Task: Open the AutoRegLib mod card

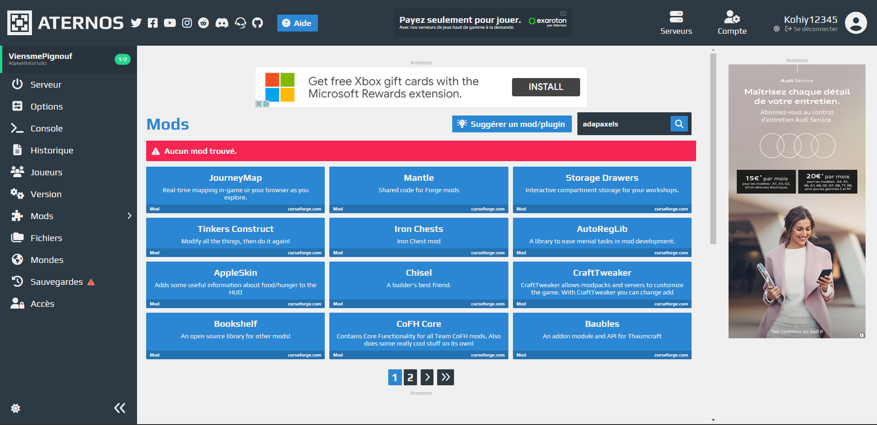Action: 602,237
